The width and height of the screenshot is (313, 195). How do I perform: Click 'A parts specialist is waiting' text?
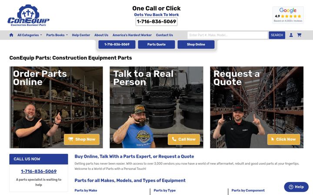(x=39, y=182)
